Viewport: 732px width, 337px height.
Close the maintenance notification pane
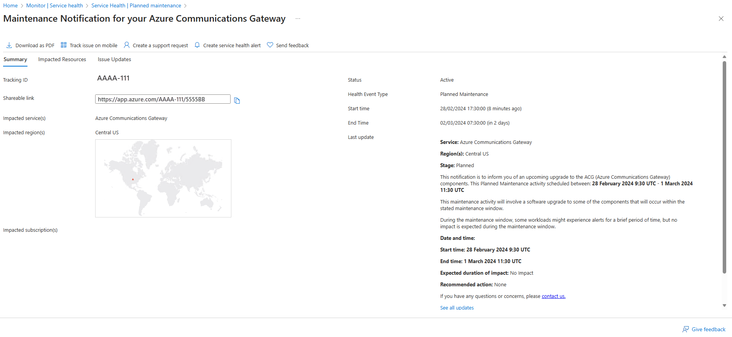[x=721, y=19]
